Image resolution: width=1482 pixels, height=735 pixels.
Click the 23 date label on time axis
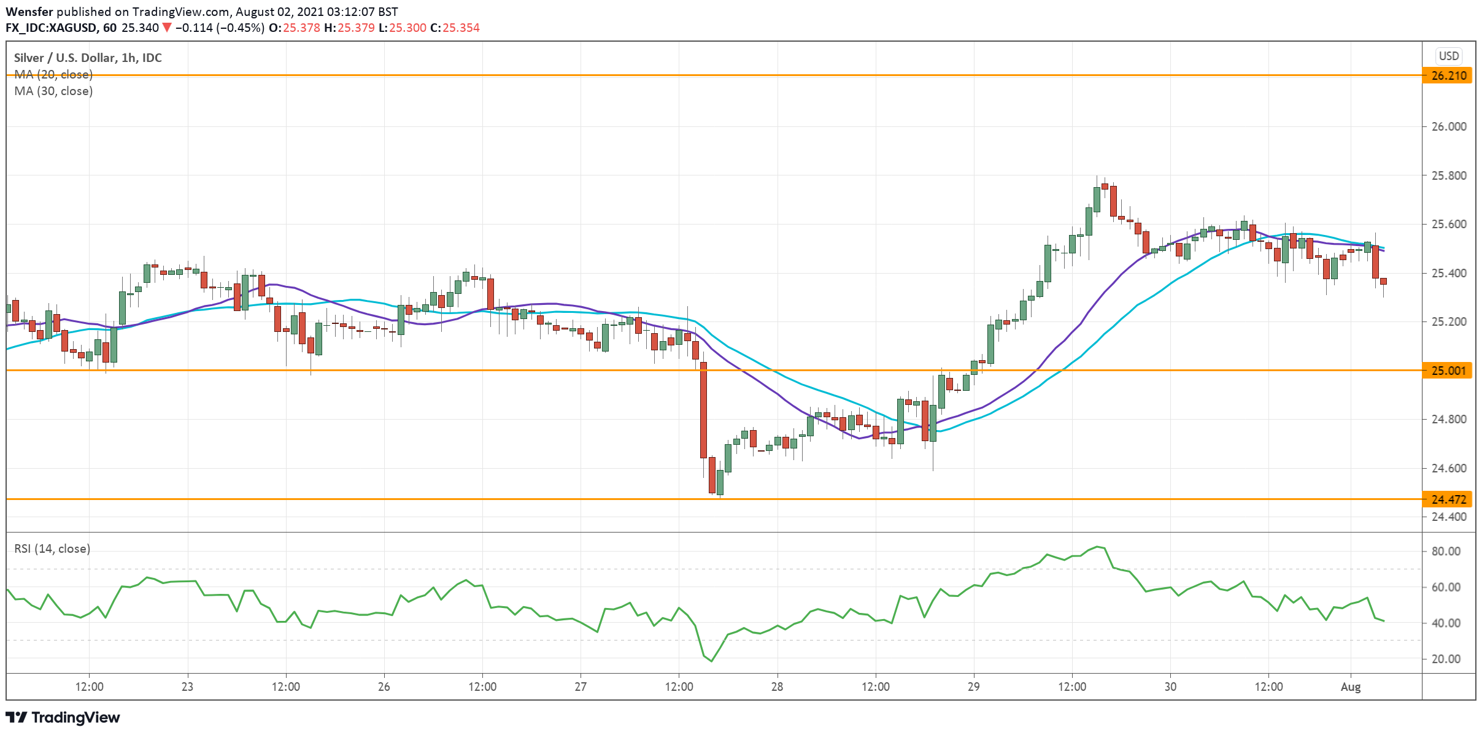[187, 687]
